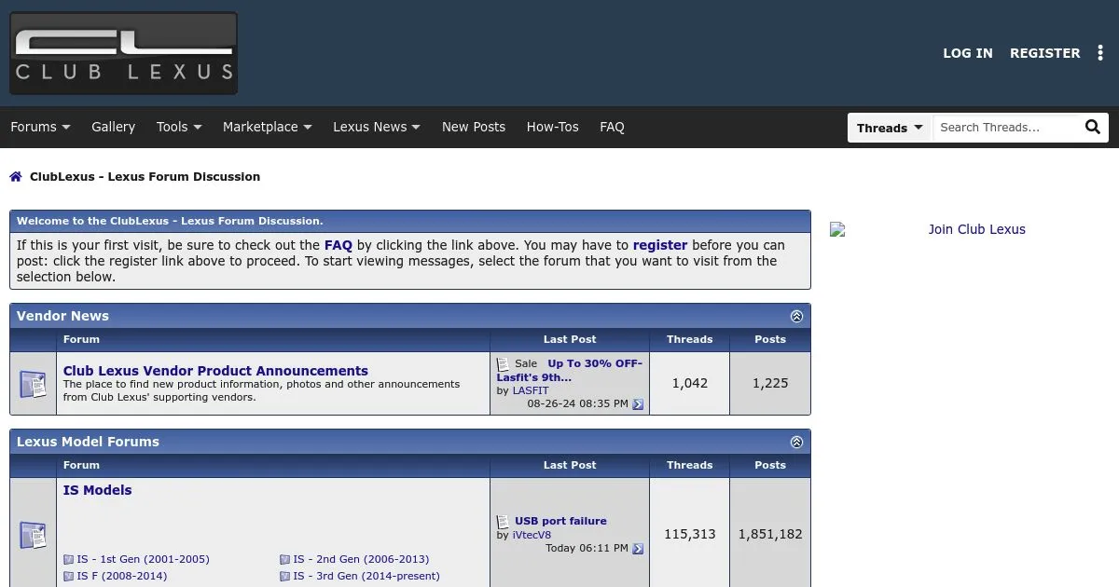
Task: Click the IS - 2nd Gen subforum icon
Action: coord(284,560)
